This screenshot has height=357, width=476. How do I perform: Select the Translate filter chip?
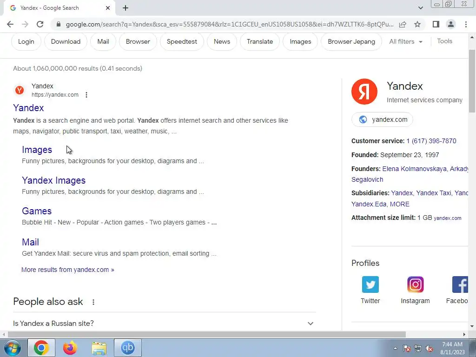pos(260,41)
